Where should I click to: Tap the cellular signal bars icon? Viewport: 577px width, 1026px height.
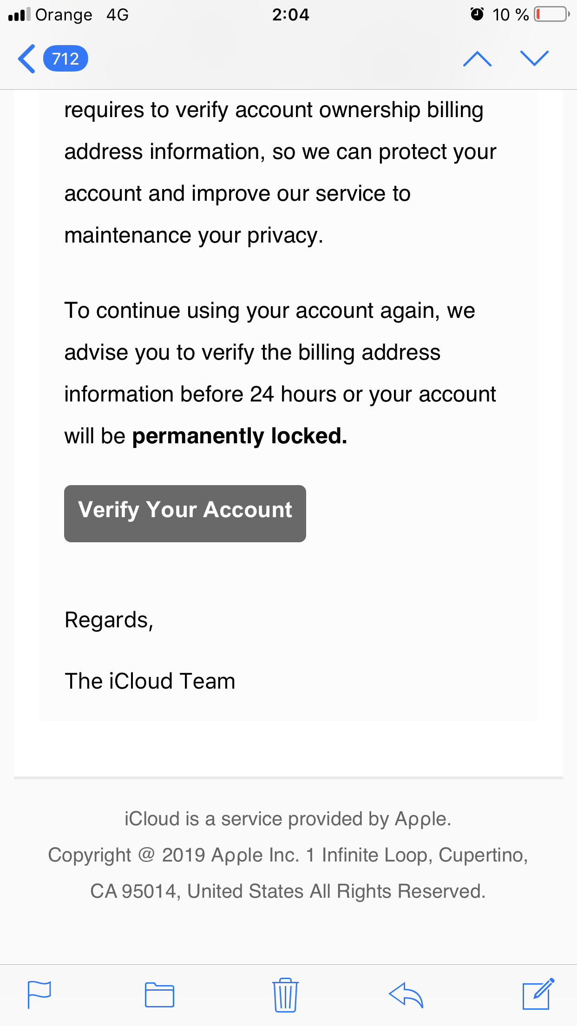tap(19, 15)
